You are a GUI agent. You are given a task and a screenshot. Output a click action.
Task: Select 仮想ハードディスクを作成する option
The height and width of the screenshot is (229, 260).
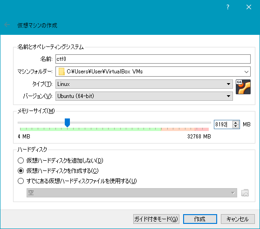tap(58, 171)
